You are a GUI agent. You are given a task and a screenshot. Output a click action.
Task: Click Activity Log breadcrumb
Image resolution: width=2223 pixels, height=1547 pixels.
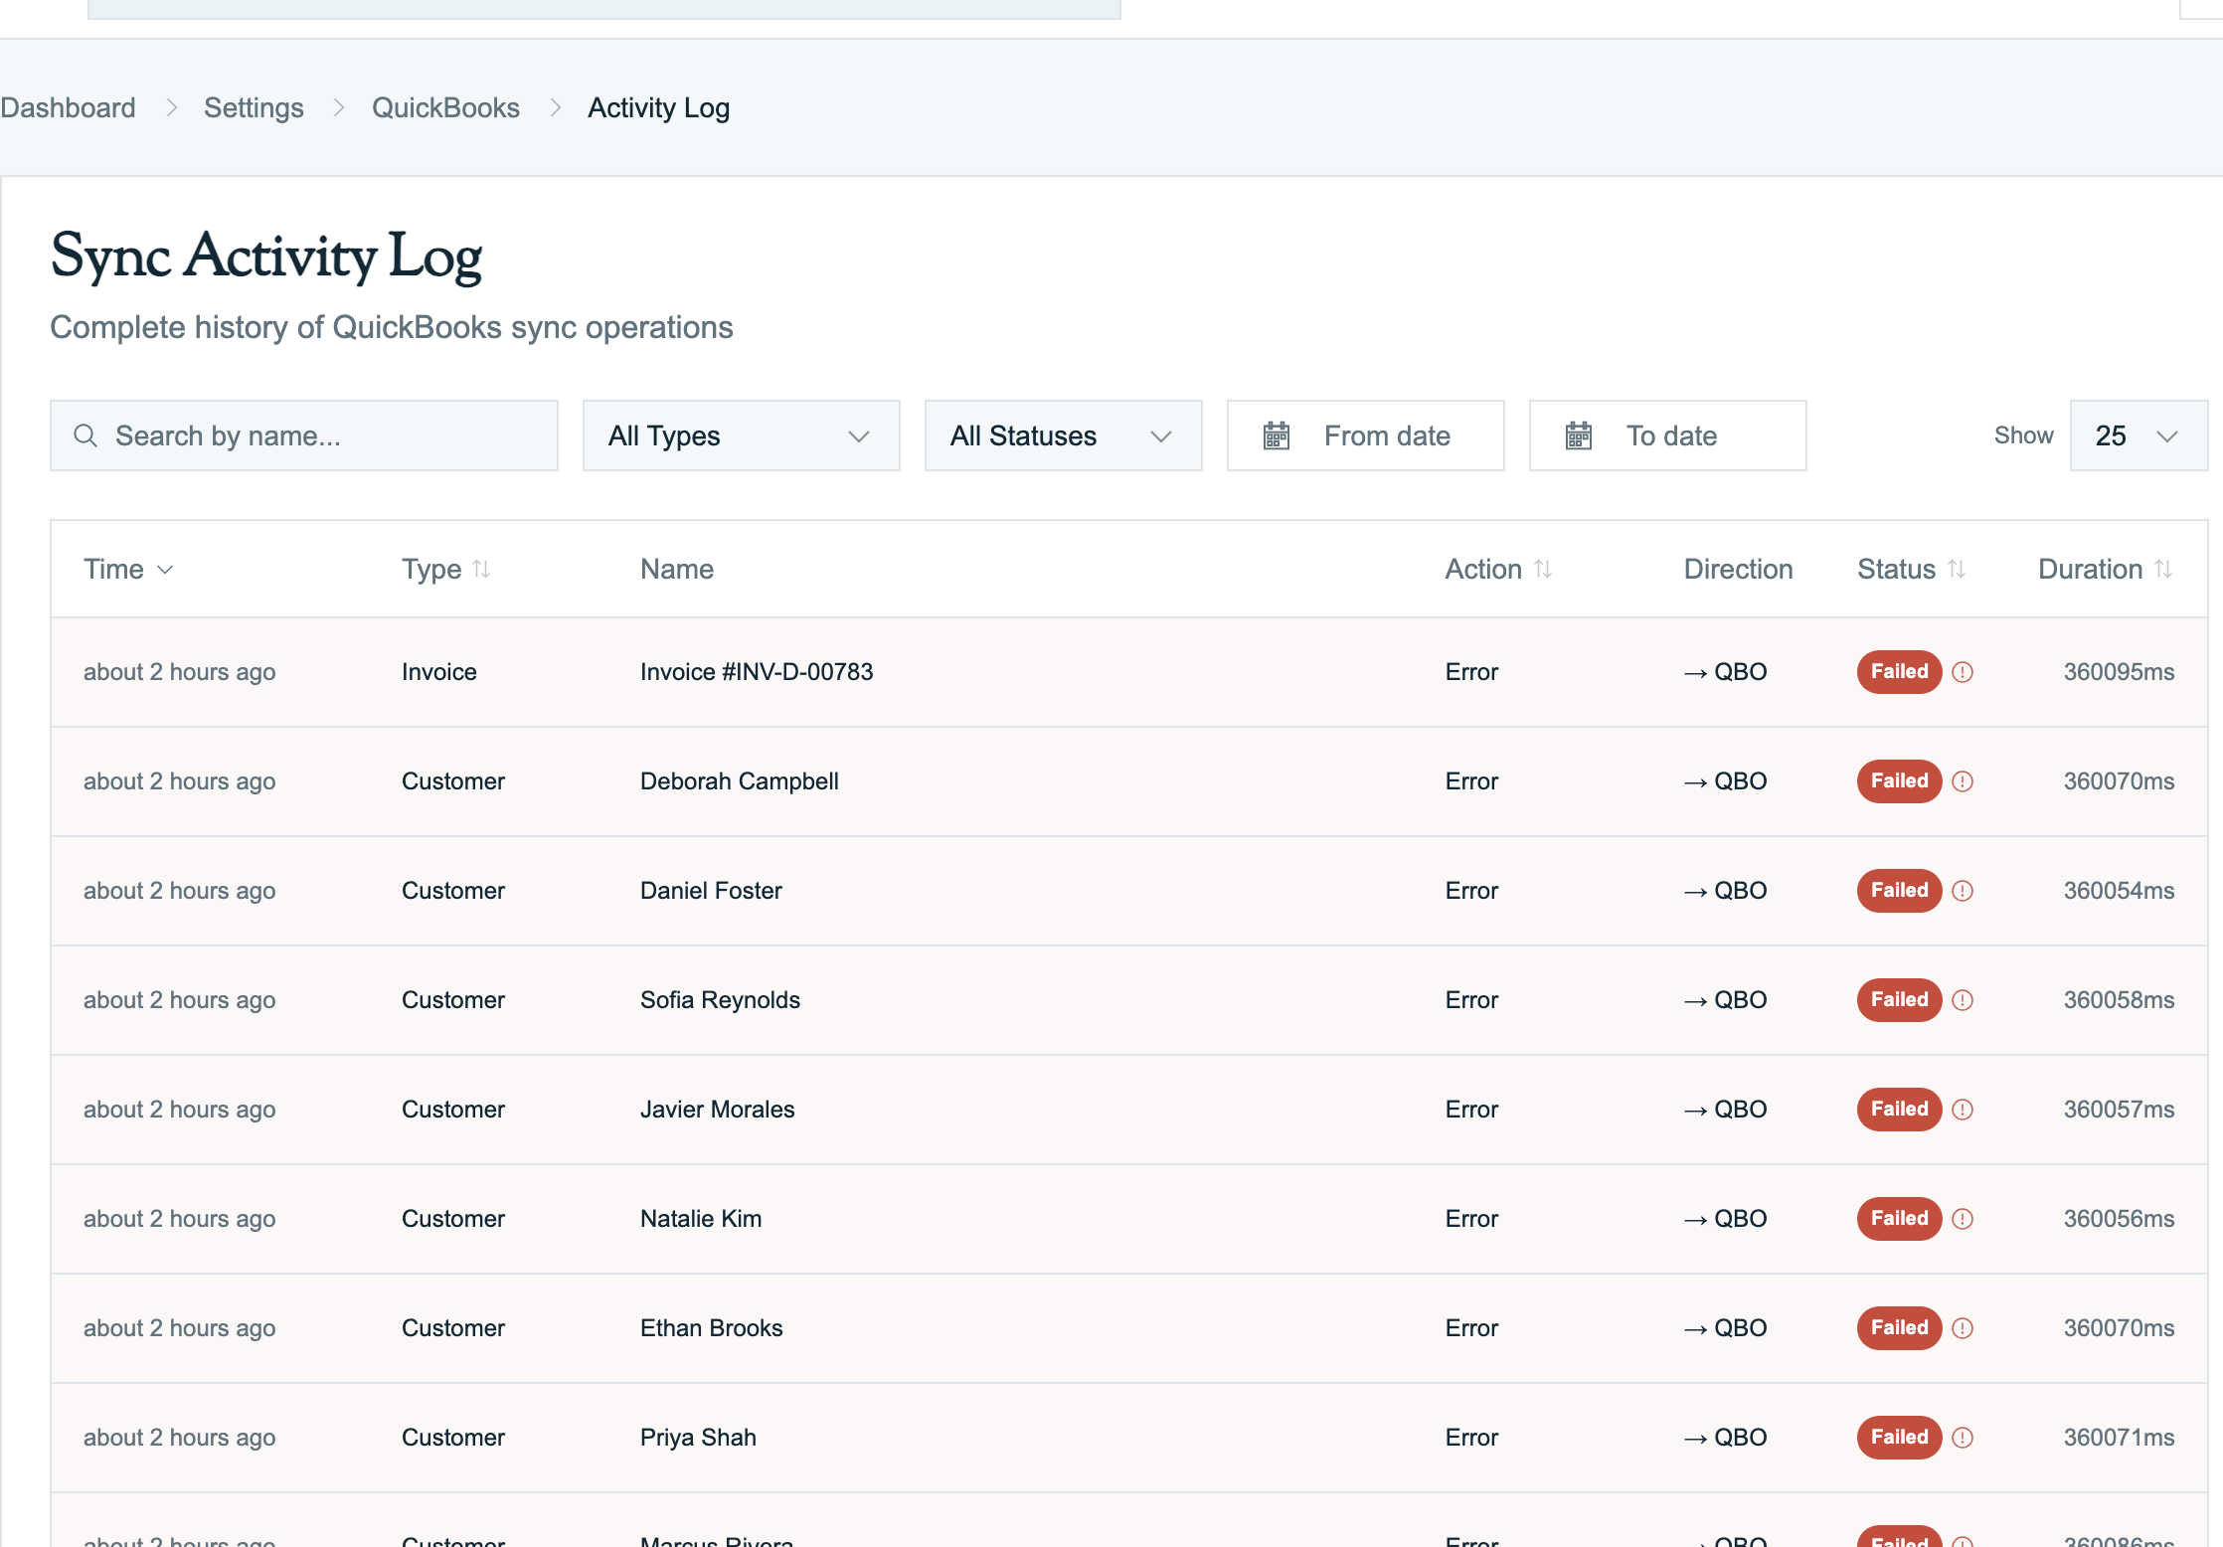click(x=658, y=107)
